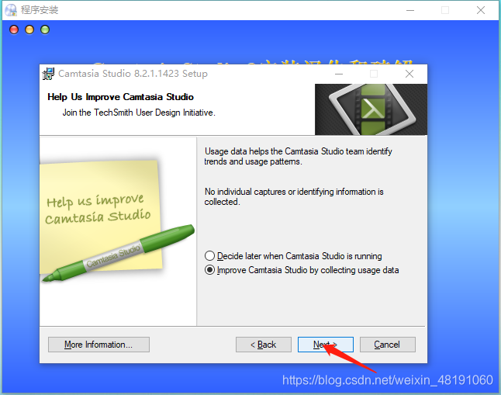Screen dimensions: 501x395
Task: Cancel the Camtasia Studio setup
Action: click(388, 345)
